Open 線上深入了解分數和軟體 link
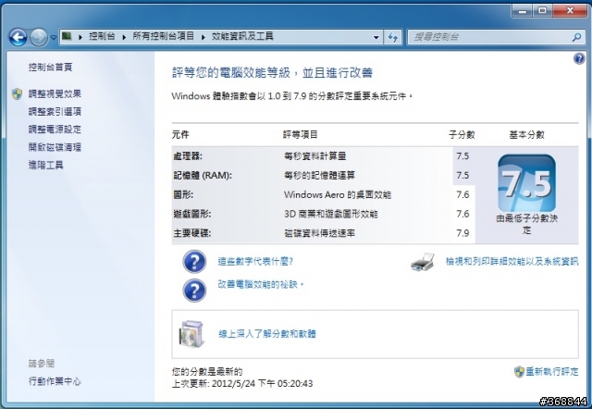This screenshot has height=409, width=592. click(267, 334)
